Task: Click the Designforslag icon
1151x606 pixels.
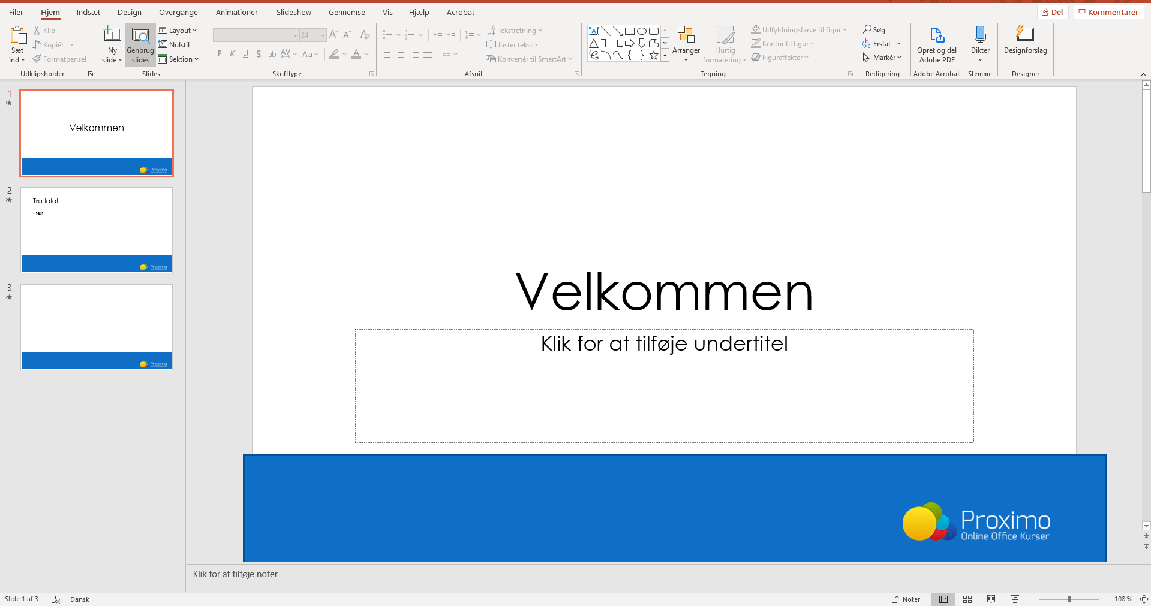Action: pos(1024,42)
